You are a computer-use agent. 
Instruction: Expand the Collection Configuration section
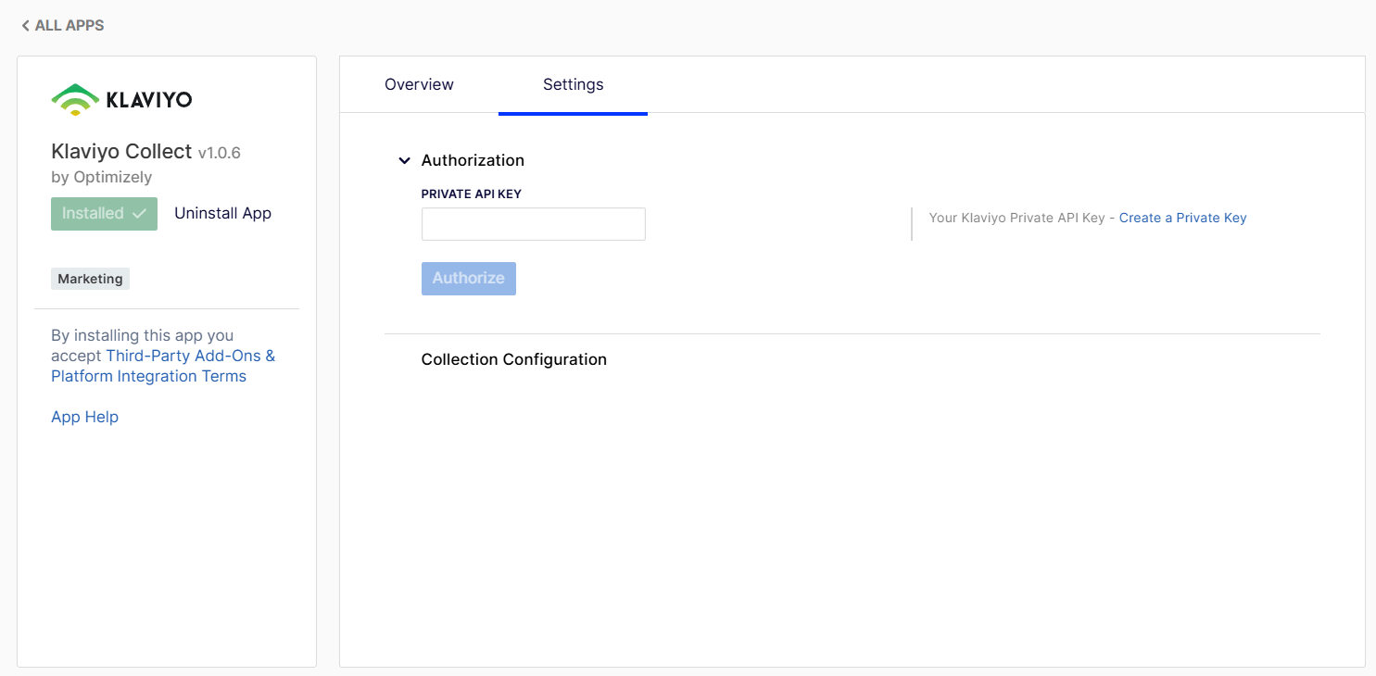point(513,359)
